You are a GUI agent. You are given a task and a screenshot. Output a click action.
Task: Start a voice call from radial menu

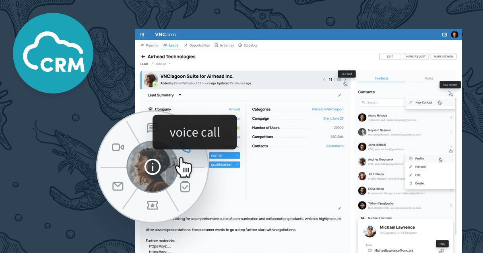pos(184,147)
